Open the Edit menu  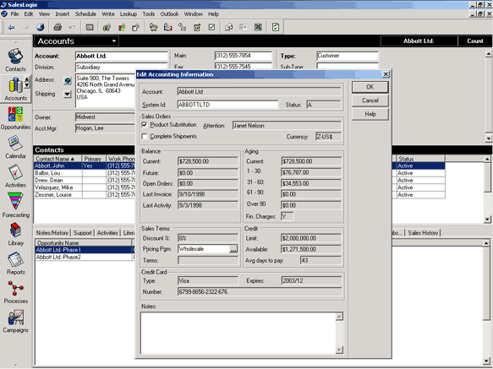pos(29,14)
